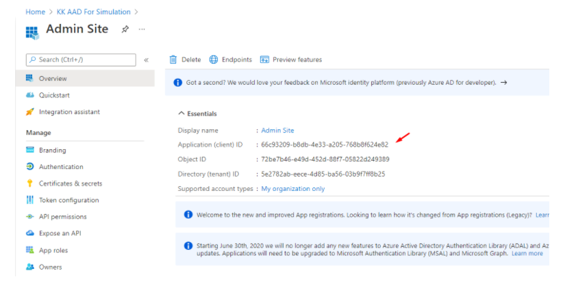563x288 pixels.
Task: Click the Preview features icon
Action: point(264,60)
